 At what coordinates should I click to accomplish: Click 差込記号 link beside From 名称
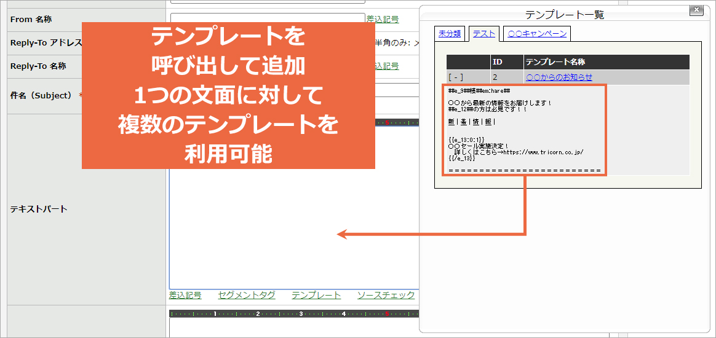(x=383, y=19)
